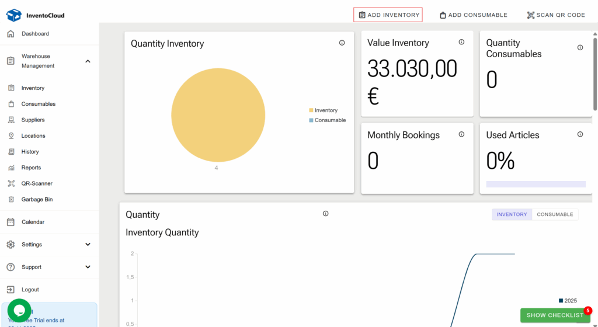Click info icon on Value Inventory card
Viewport: 598px width, 327px height.
[461, 42]
